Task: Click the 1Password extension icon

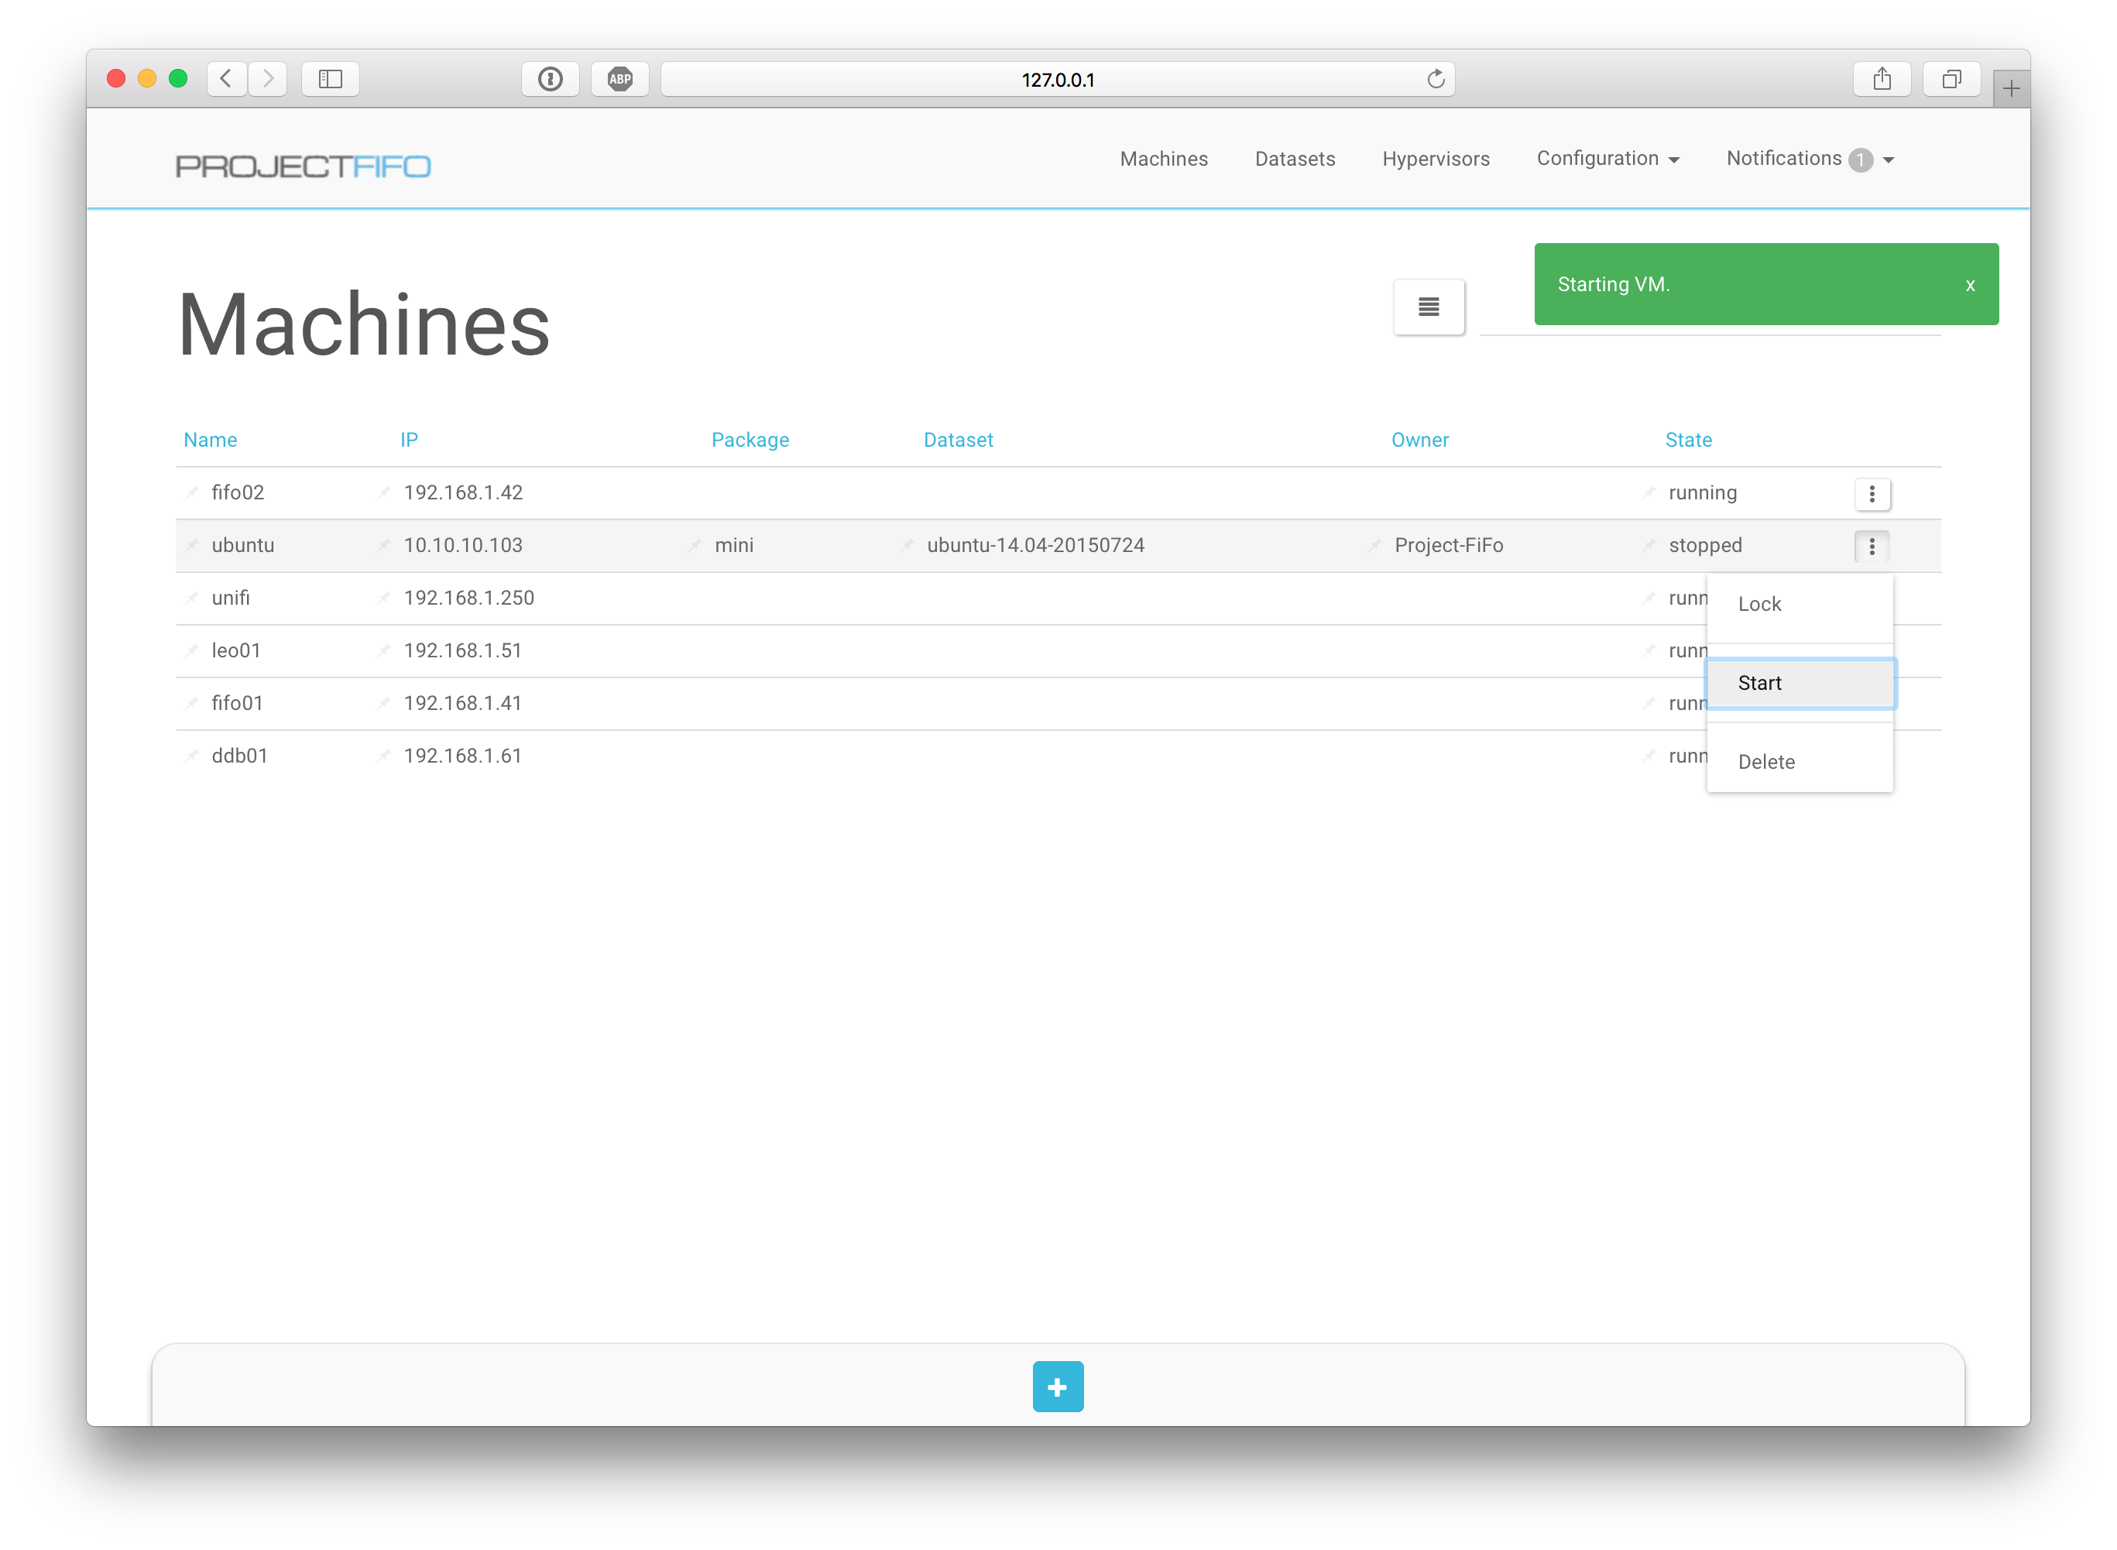Action: pos(550,80)
